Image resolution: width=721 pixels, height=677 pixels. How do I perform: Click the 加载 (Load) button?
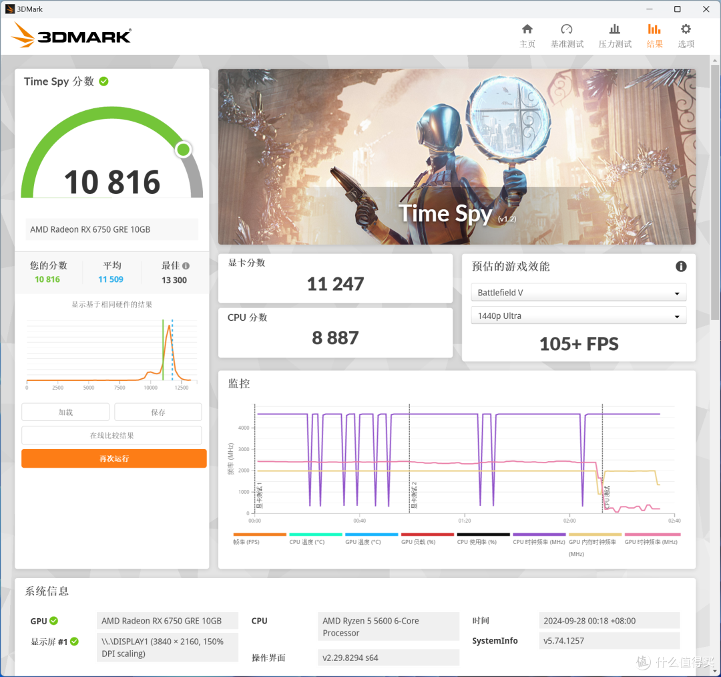click(x=65, y=412)
